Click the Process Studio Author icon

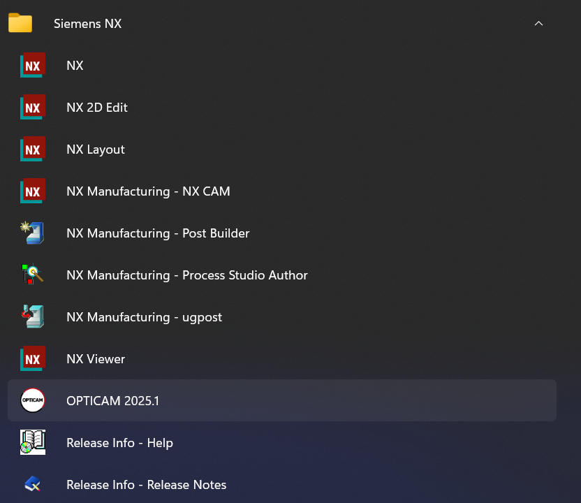[x=33, y=275]
